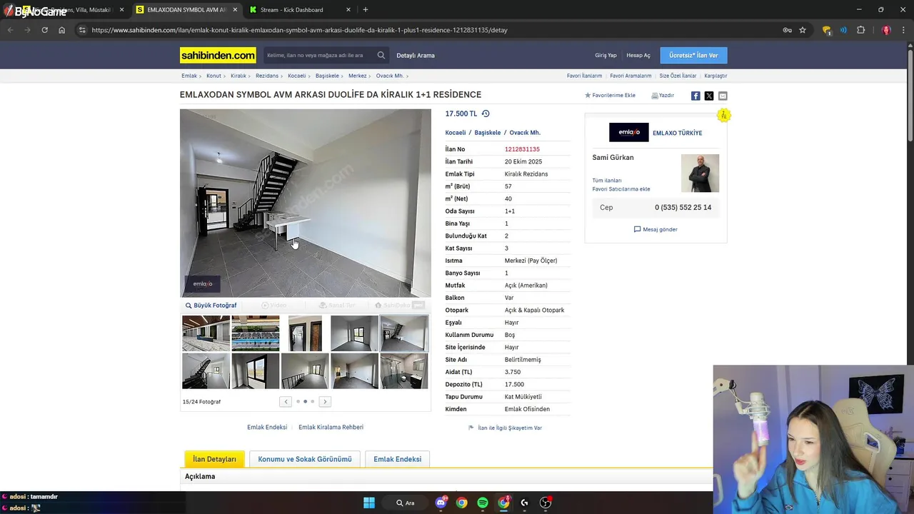Focus the sahibinden search box

click(318, 55)
